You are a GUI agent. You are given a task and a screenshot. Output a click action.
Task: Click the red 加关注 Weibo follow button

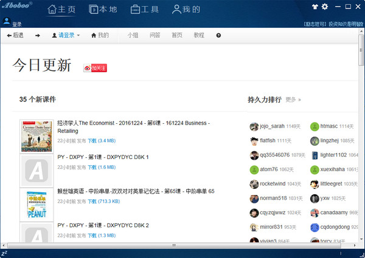pyautogui.click(x=96, y=68)
